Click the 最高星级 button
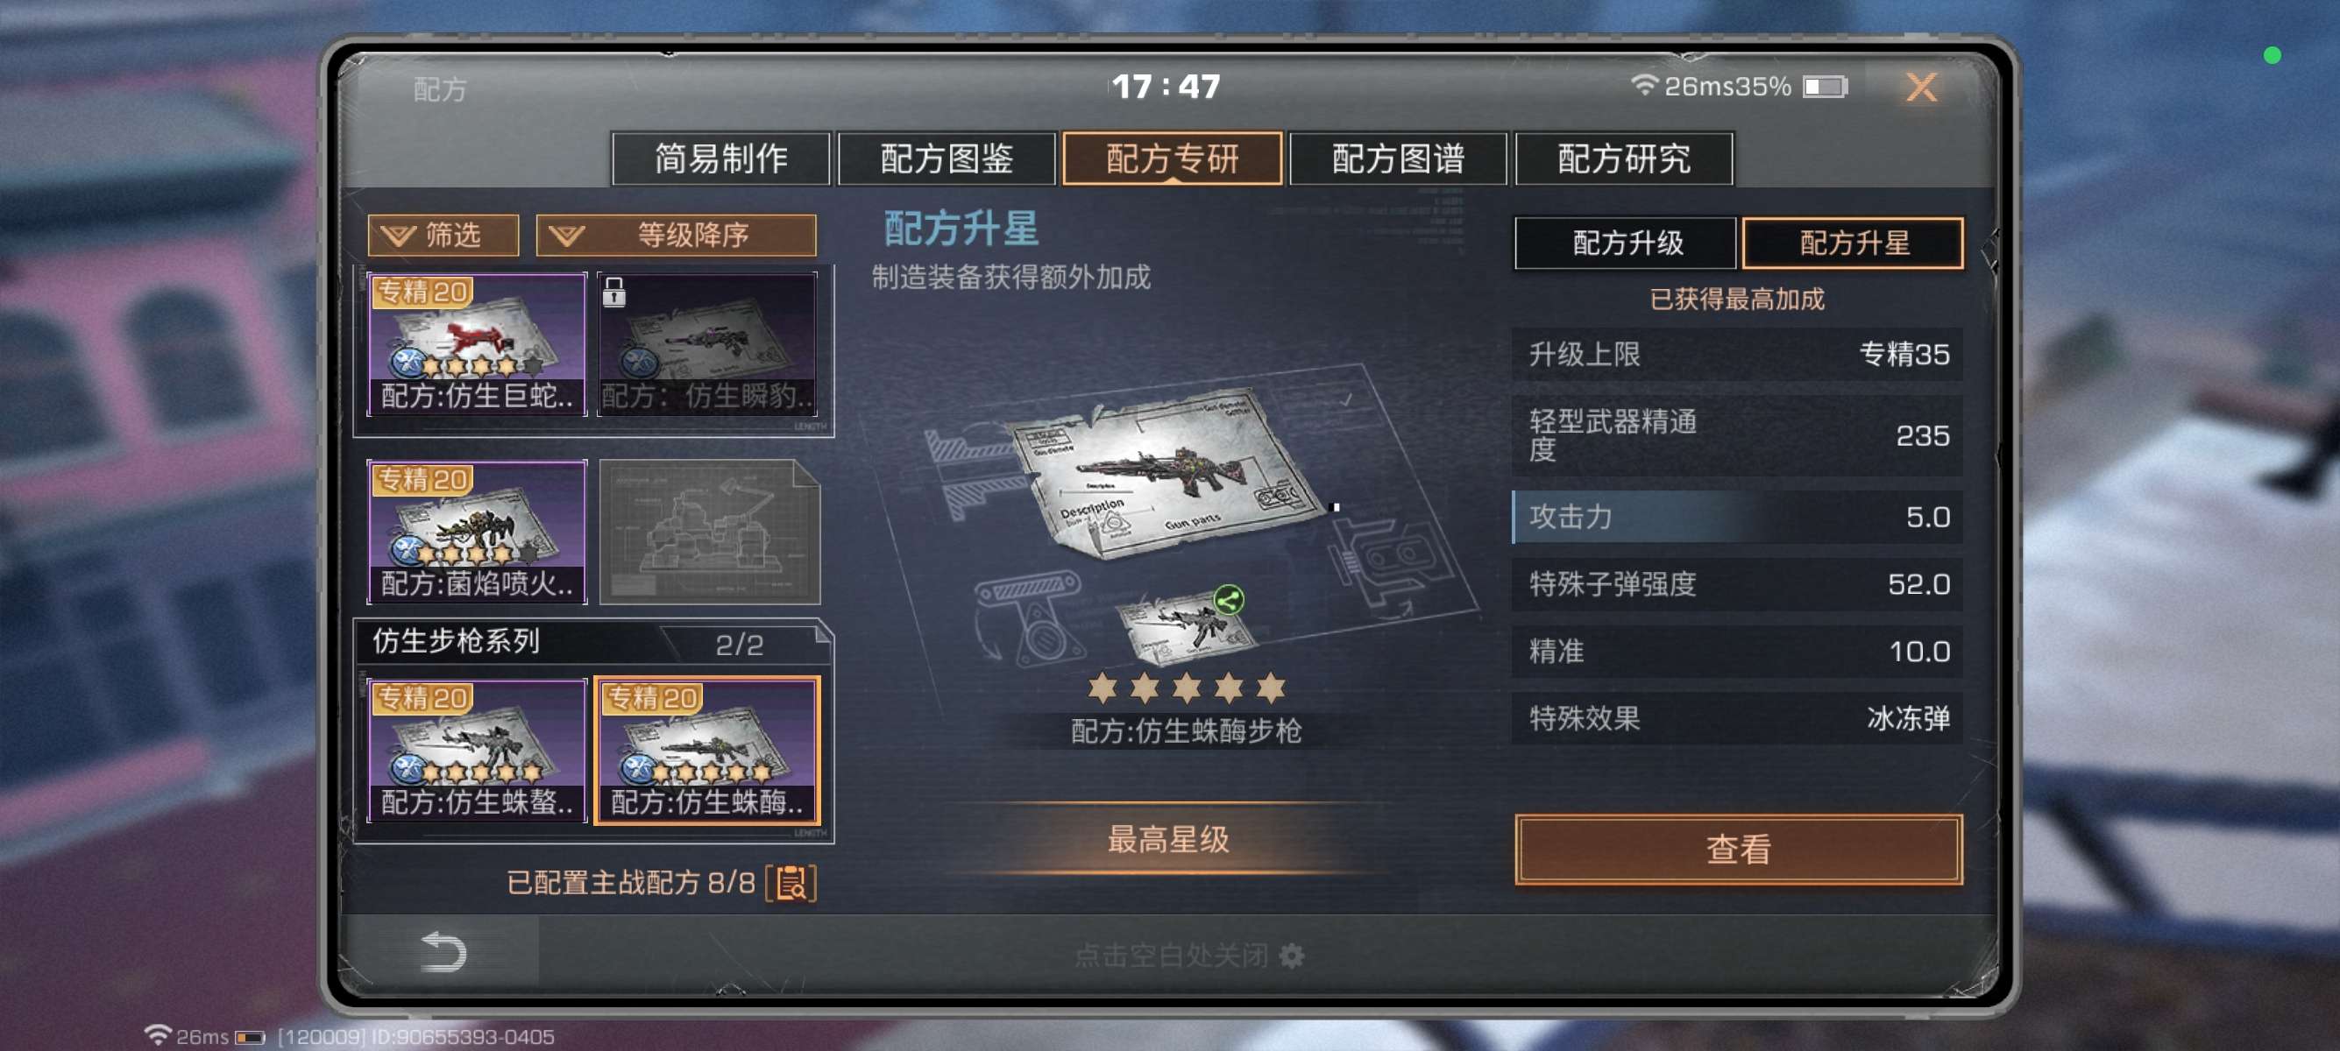 [1167, 840]
